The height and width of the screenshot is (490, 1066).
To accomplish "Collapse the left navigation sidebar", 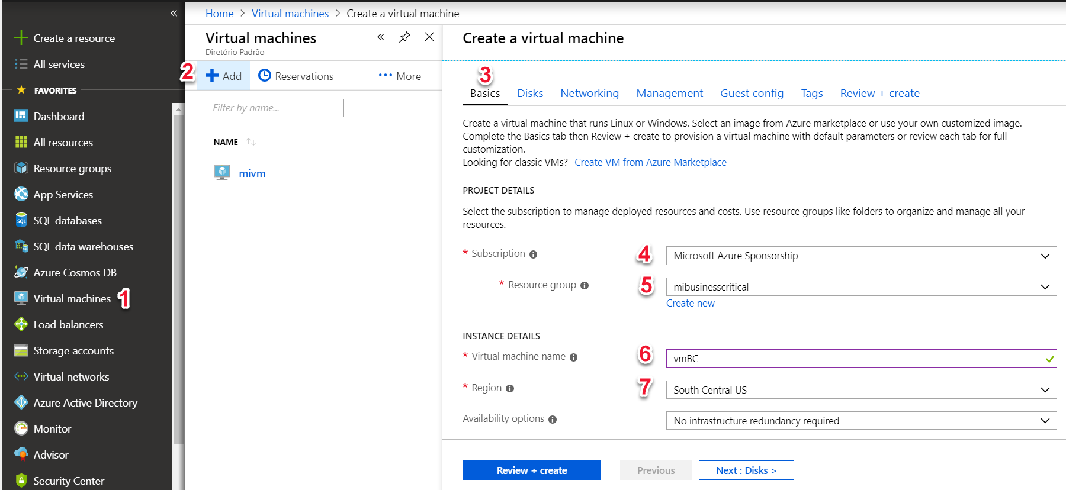I will tap(174, 13).
